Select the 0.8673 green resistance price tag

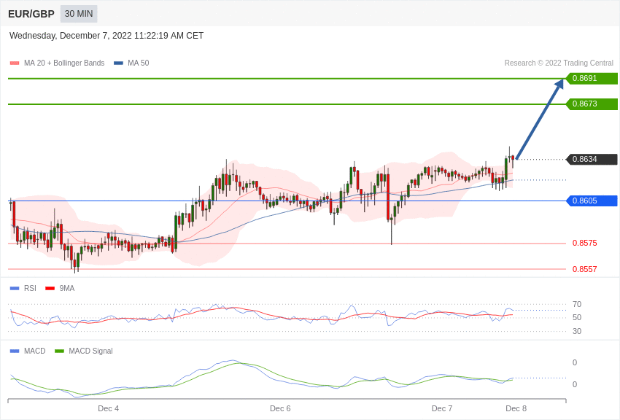pos(592,104)
